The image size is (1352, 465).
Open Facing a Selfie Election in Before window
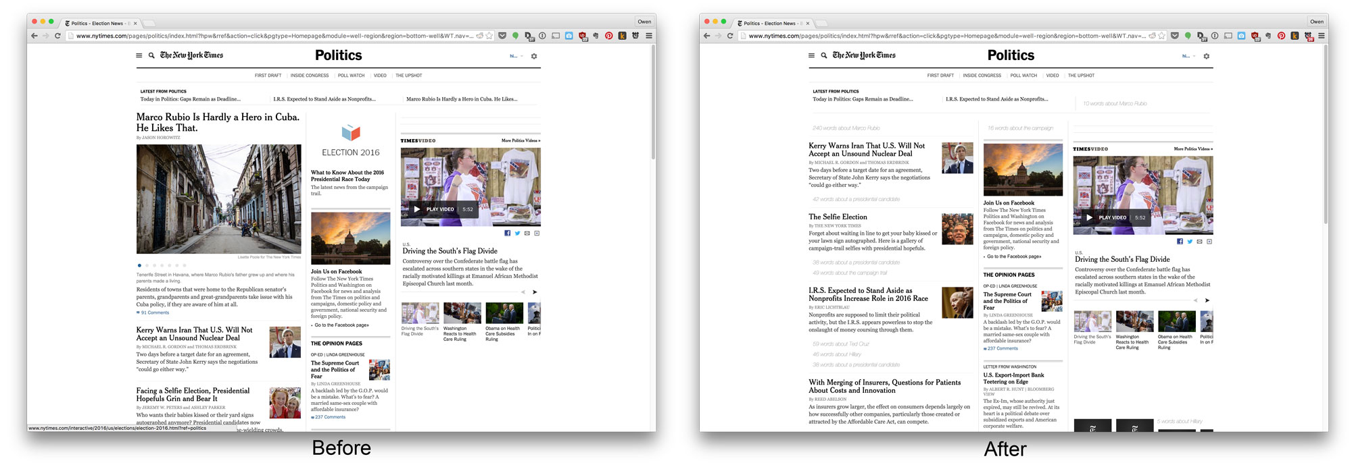point(193,395)
